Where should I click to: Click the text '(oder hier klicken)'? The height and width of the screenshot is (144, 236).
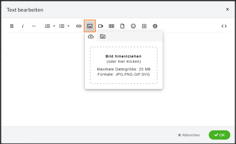pyautogui.click(x=124, y=61)
